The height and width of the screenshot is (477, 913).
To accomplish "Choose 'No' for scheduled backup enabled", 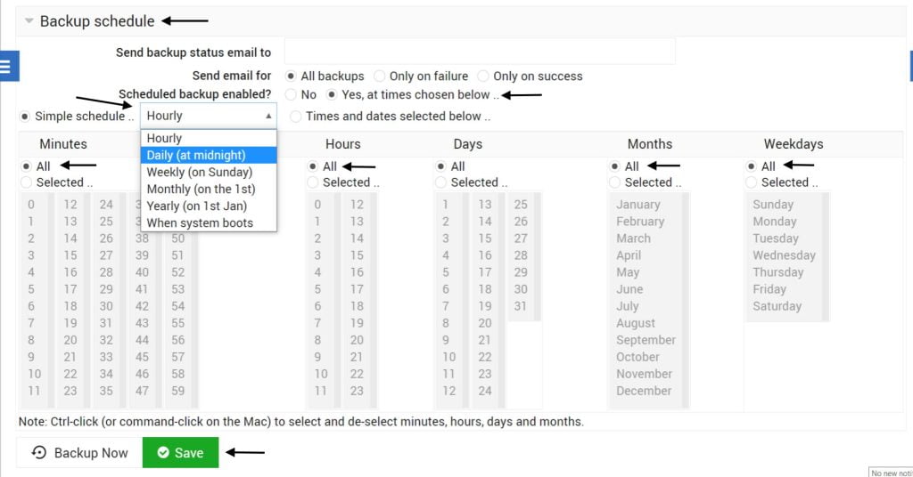I will [x=292, y=94].
